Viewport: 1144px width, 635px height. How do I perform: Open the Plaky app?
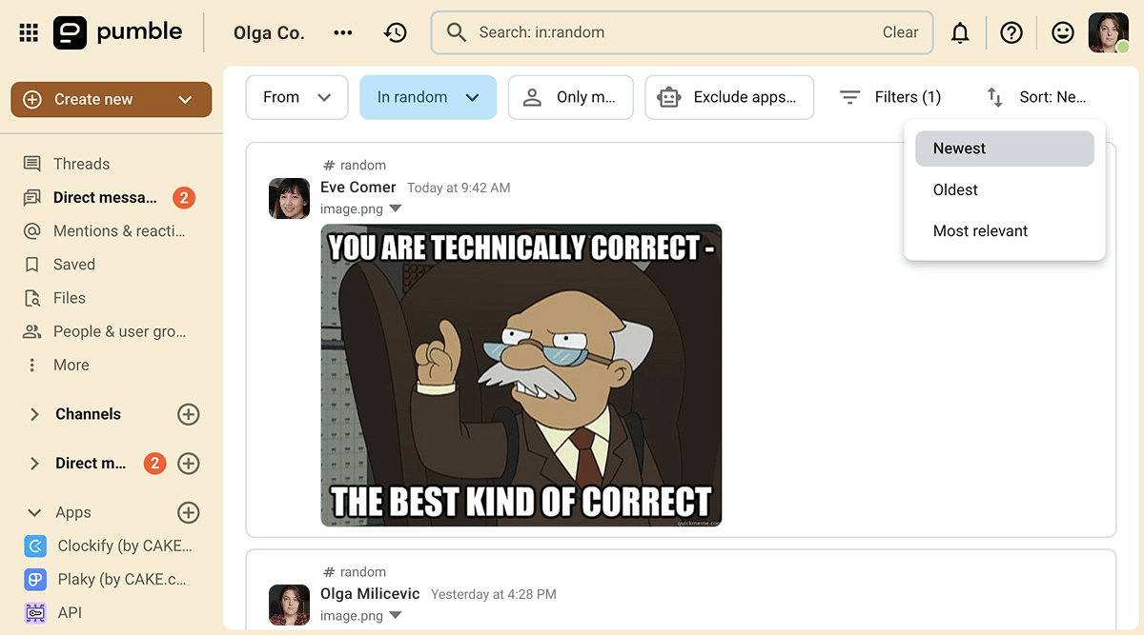point(121,579)
